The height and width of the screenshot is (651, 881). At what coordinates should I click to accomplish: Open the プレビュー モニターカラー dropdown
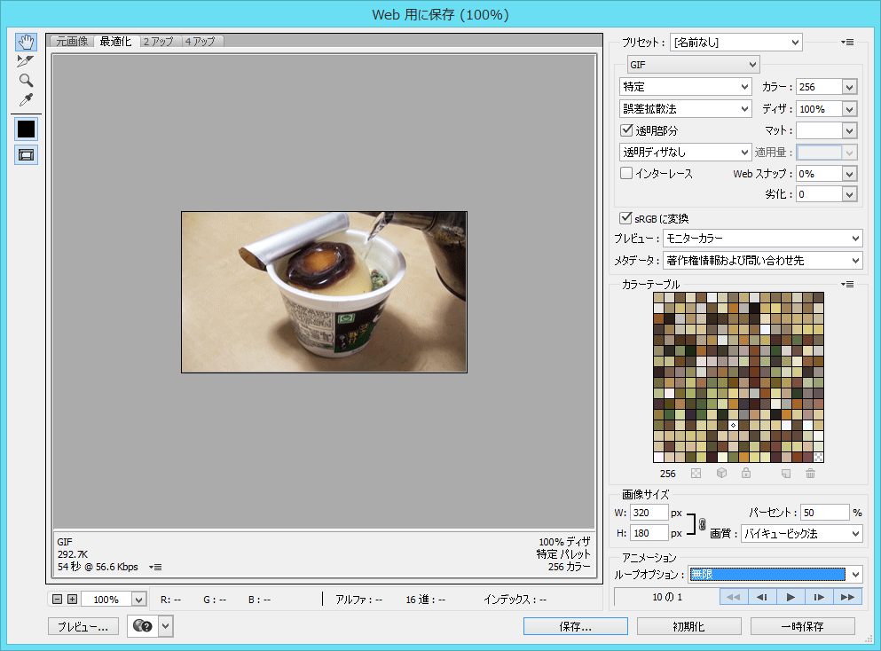pos(762,239)
